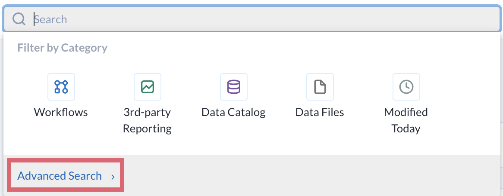Viewport: 503px width, 196px height.
Task: Pick the purple Data Catalog database icon
Action: pos(234,87)
